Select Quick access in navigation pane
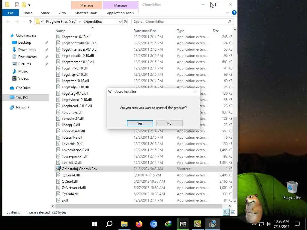The image size is (307, 230). pyautogui.click(x=26, y=35)
